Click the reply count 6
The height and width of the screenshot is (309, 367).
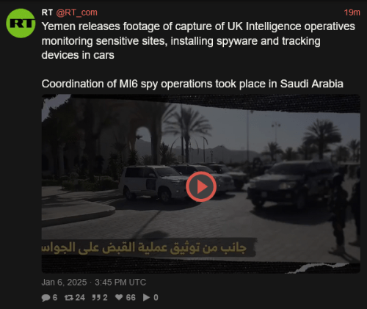coord(55,297)
